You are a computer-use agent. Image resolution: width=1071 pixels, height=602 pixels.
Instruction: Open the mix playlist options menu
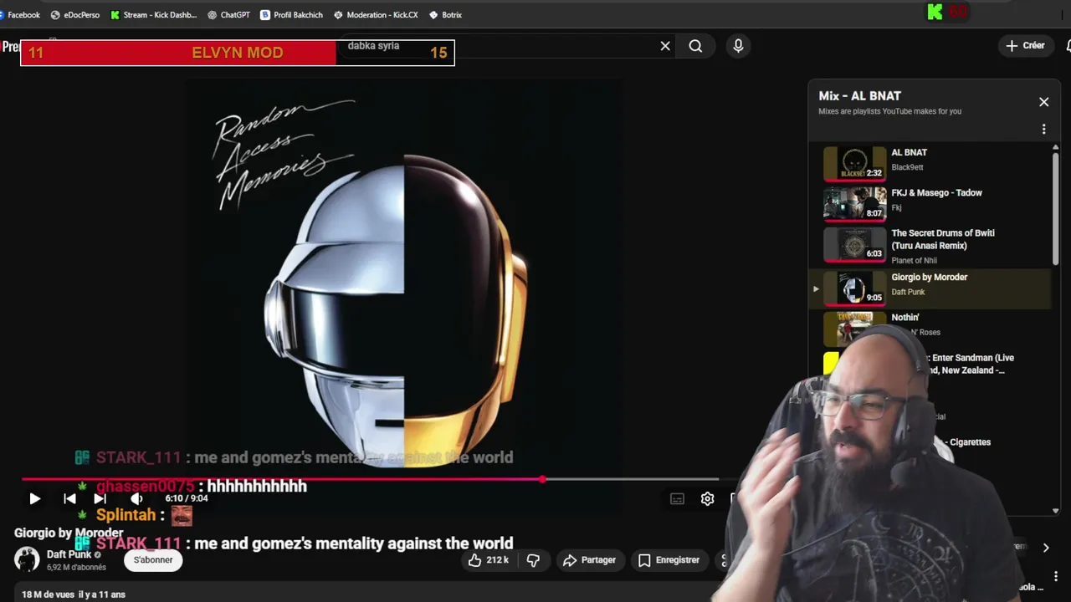click(1043, 129)
